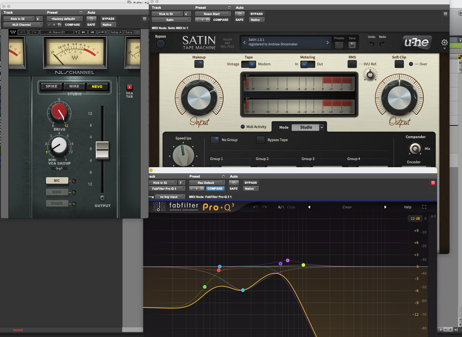Click the Pro-Q 3 redo arrow
Viewport: 462px width, 337px height.
(265, 207)
